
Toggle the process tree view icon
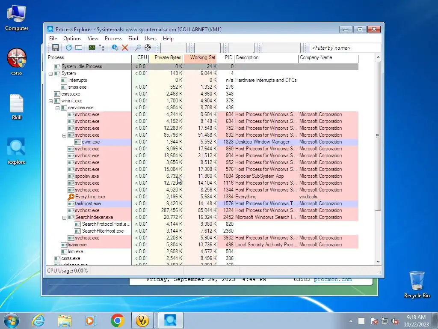tap(102, 48)
